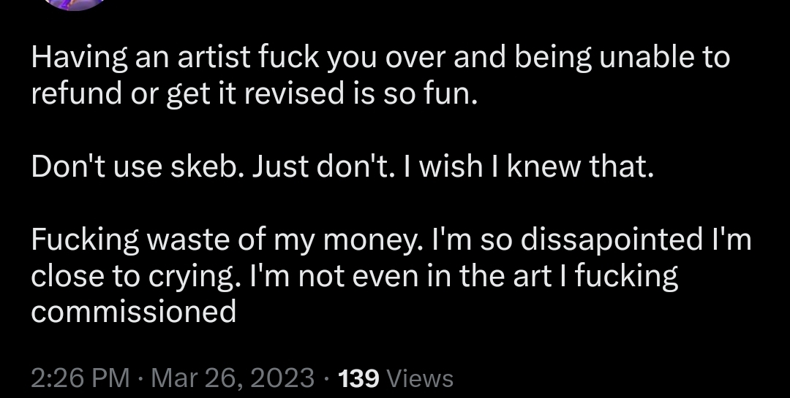Image resolution: width=790 pixels, height=398 pixels.
Task: Click the words "being unable to"
Action: [622, 58]
